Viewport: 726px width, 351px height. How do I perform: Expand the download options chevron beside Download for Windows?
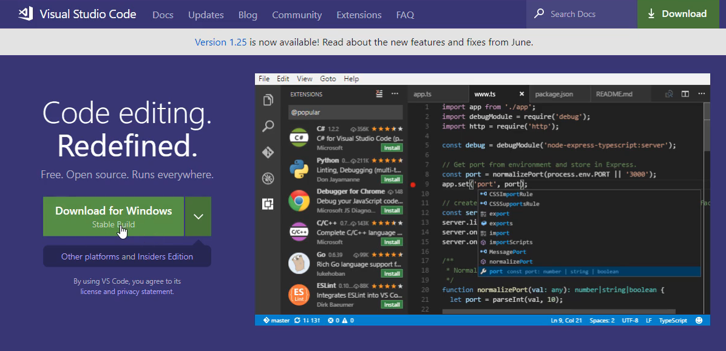coord(198,216)
